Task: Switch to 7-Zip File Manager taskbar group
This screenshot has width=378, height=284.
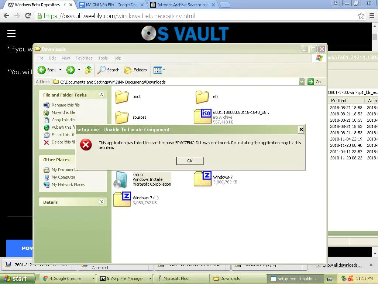Action: (x=125, y=278)
